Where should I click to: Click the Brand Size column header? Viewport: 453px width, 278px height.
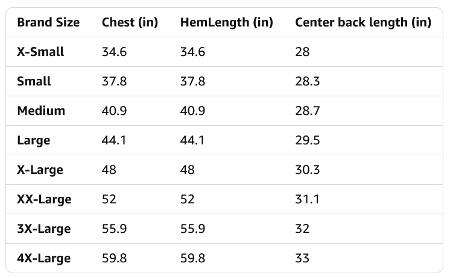coord(48,22)
